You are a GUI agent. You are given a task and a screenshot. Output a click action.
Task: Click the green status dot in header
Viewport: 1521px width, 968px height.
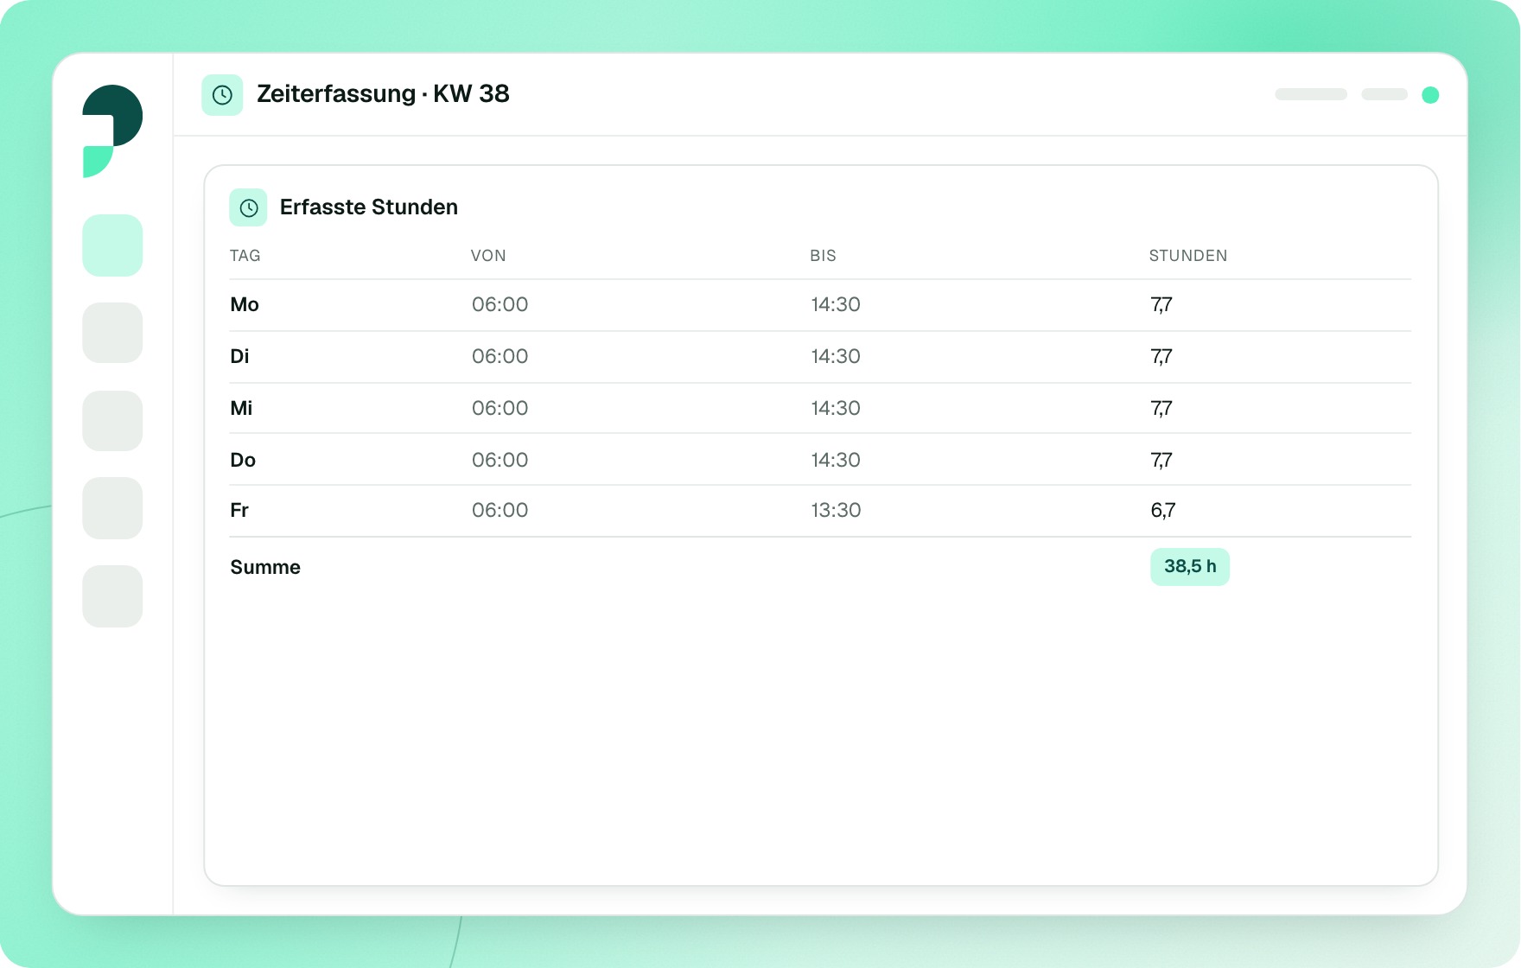1430,95
